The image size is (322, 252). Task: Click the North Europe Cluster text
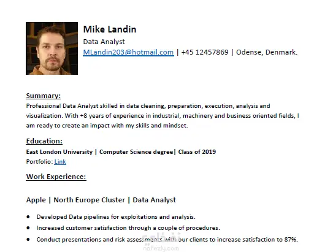click(x=90, y=200)
